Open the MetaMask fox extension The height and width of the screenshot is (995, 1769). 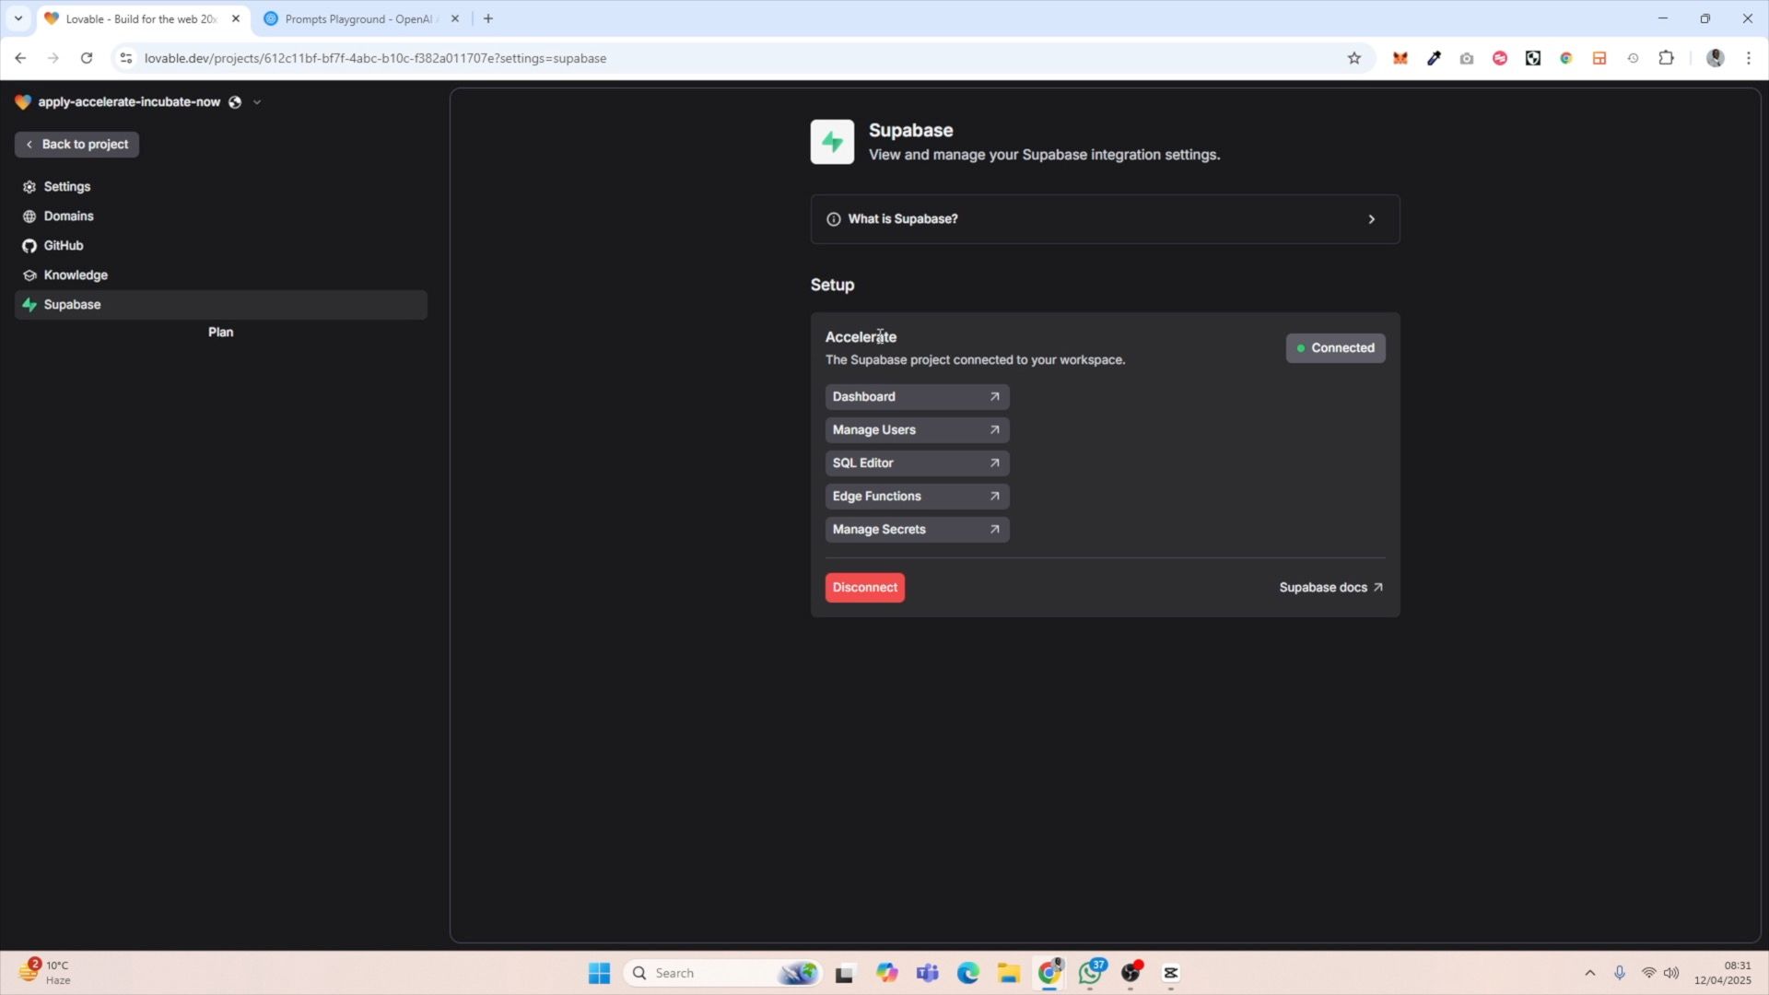1400,58
